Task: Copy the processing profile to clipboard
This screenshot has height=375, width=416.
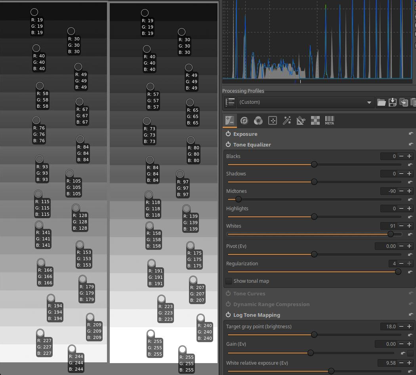Action: 404,102
